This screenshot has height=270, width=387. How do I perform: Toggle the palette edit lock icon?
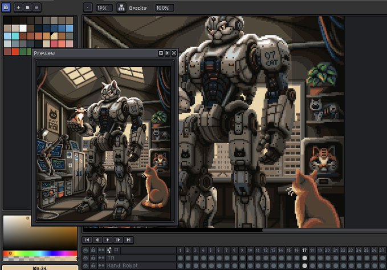[x=6, y=7]
